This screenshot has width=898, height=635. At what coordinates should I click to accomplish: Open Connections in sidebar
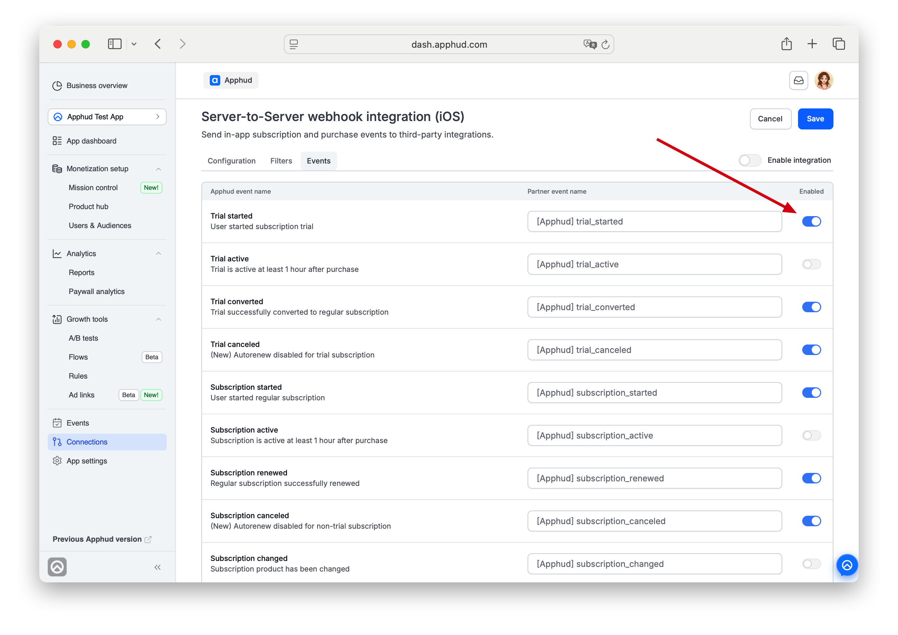pos(107,442)
